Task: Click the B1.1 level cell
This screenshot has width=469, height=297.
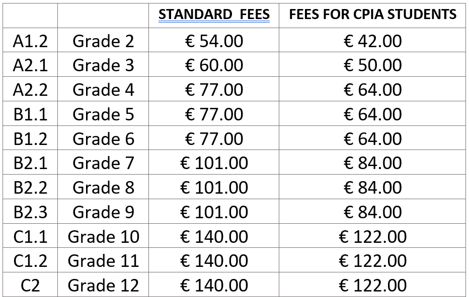Action: [x=30, y=114]
